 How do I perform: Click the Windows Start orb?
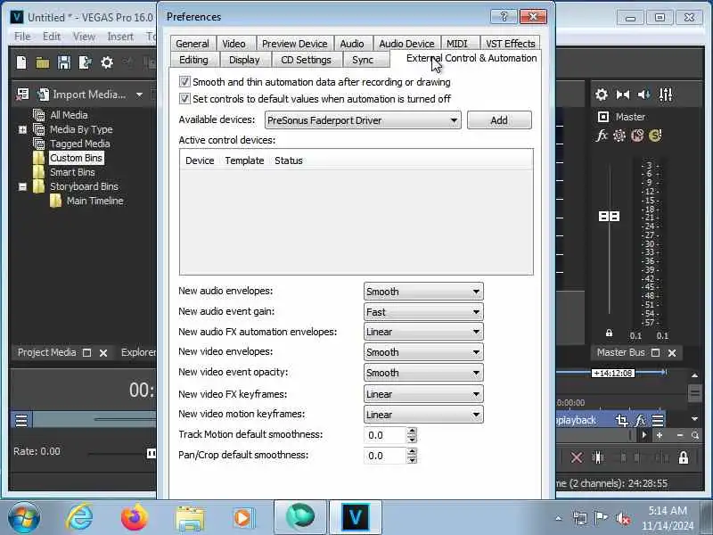pos(24,517)
